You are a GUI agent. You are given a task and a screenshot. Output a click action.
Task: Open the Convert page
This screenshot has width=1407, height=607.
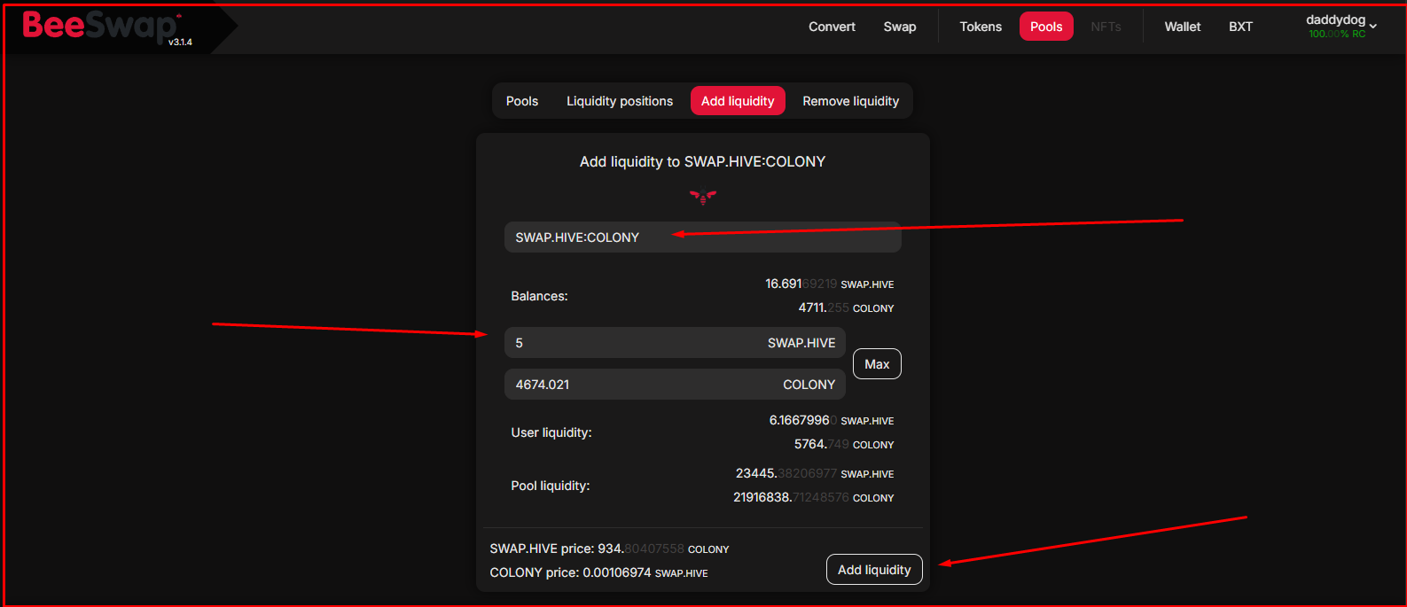(832, 27)
